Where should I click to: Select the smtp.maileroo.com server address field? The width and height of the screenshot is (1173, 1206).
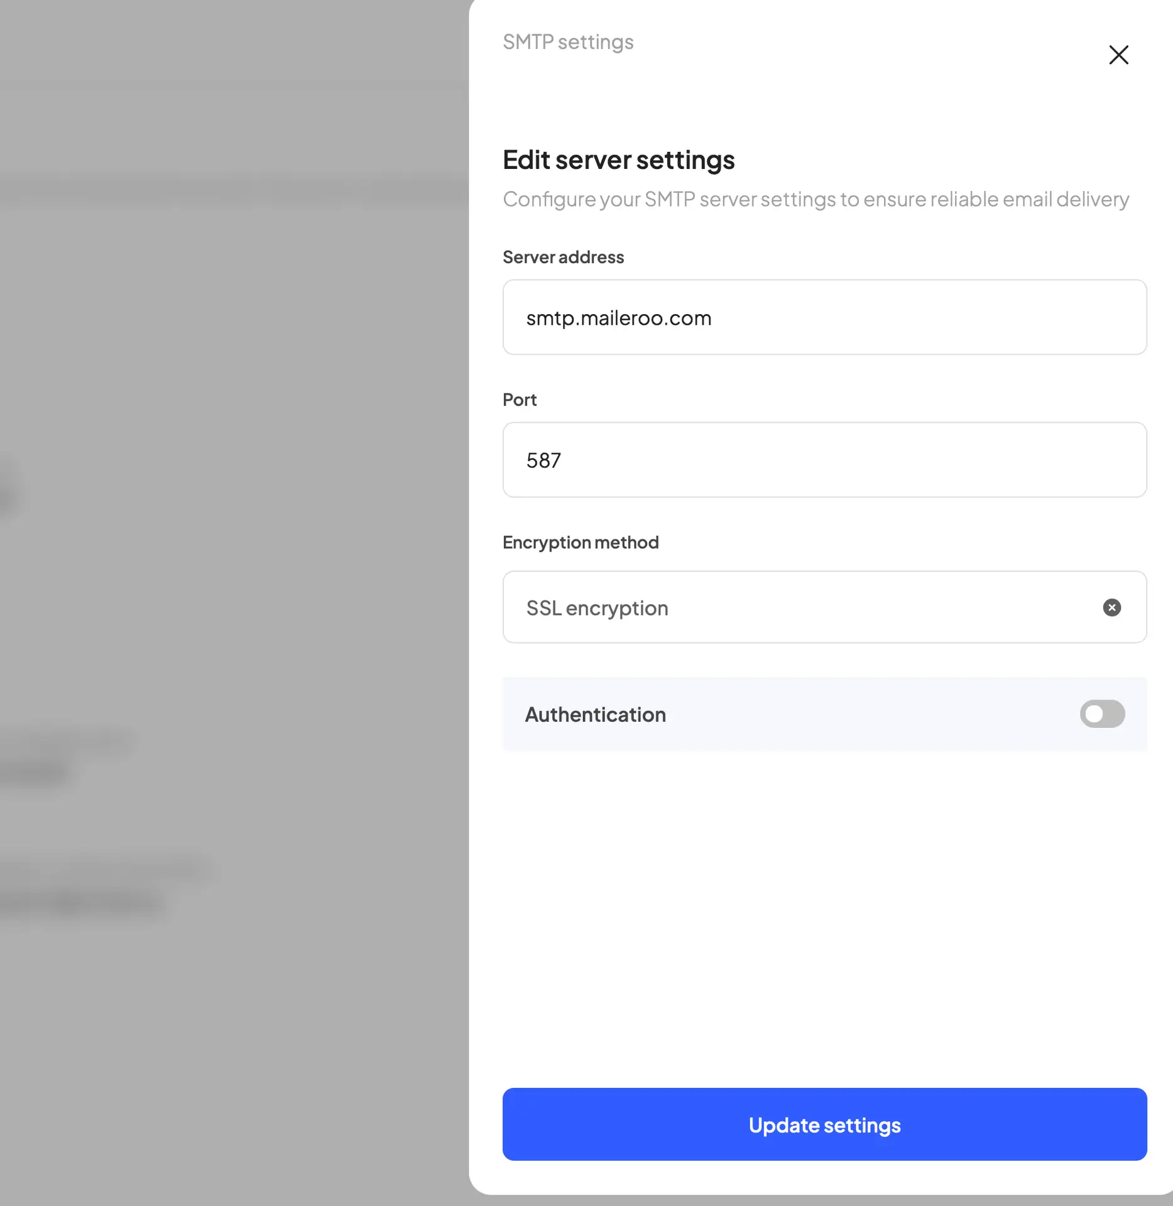[x=824, y=317]
